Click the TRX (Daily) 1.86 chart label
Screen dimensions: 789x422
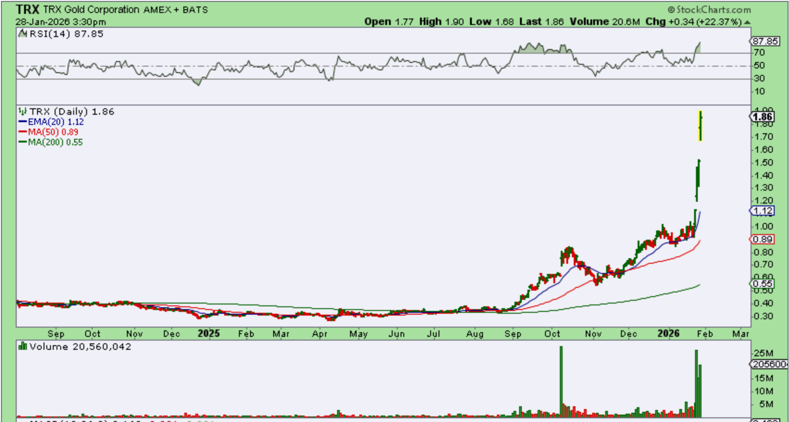[72, 112]
